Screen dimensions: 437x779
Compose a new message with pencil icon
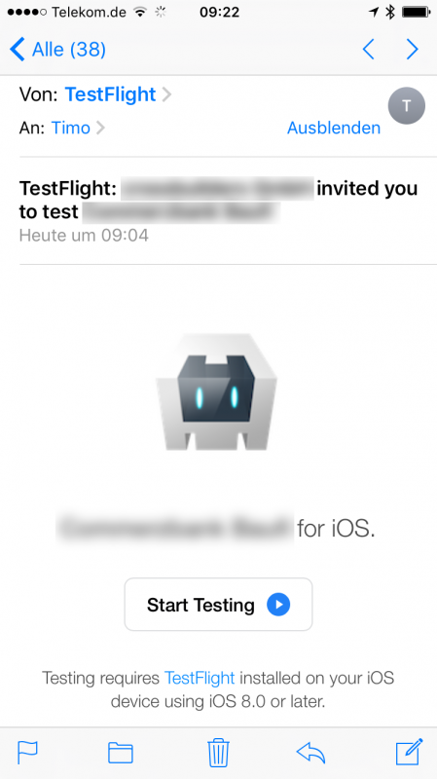409,752
